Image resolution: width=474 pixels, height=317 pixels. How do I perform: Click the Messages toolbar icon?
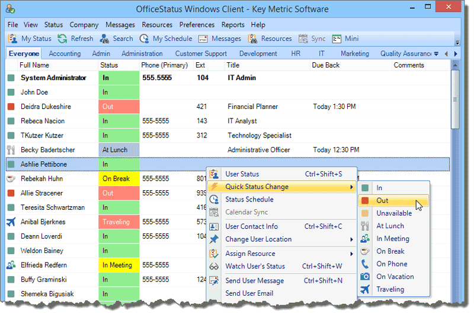203,39
